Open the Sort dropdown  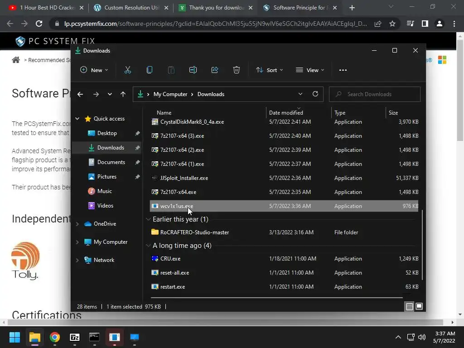coord(269,70)
